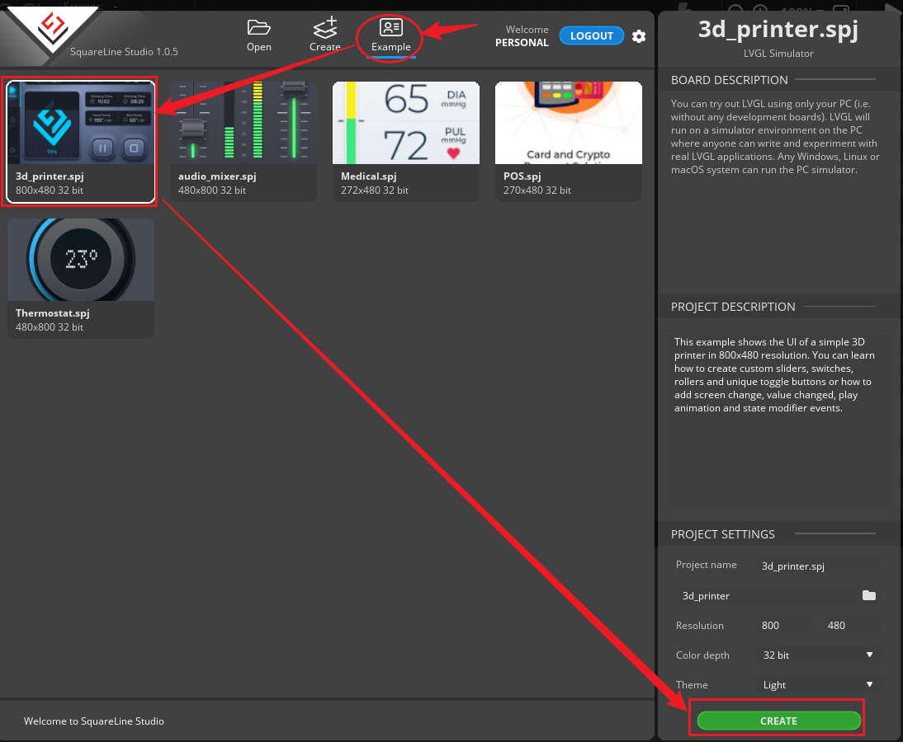Click the project description text box
Screen dimensions: 903x742
[778, 420]
